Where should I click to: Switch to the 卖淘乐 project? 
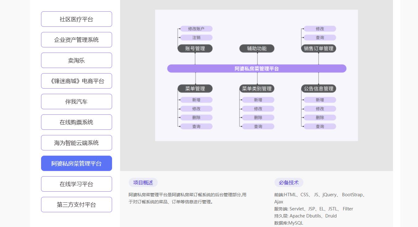76,60
